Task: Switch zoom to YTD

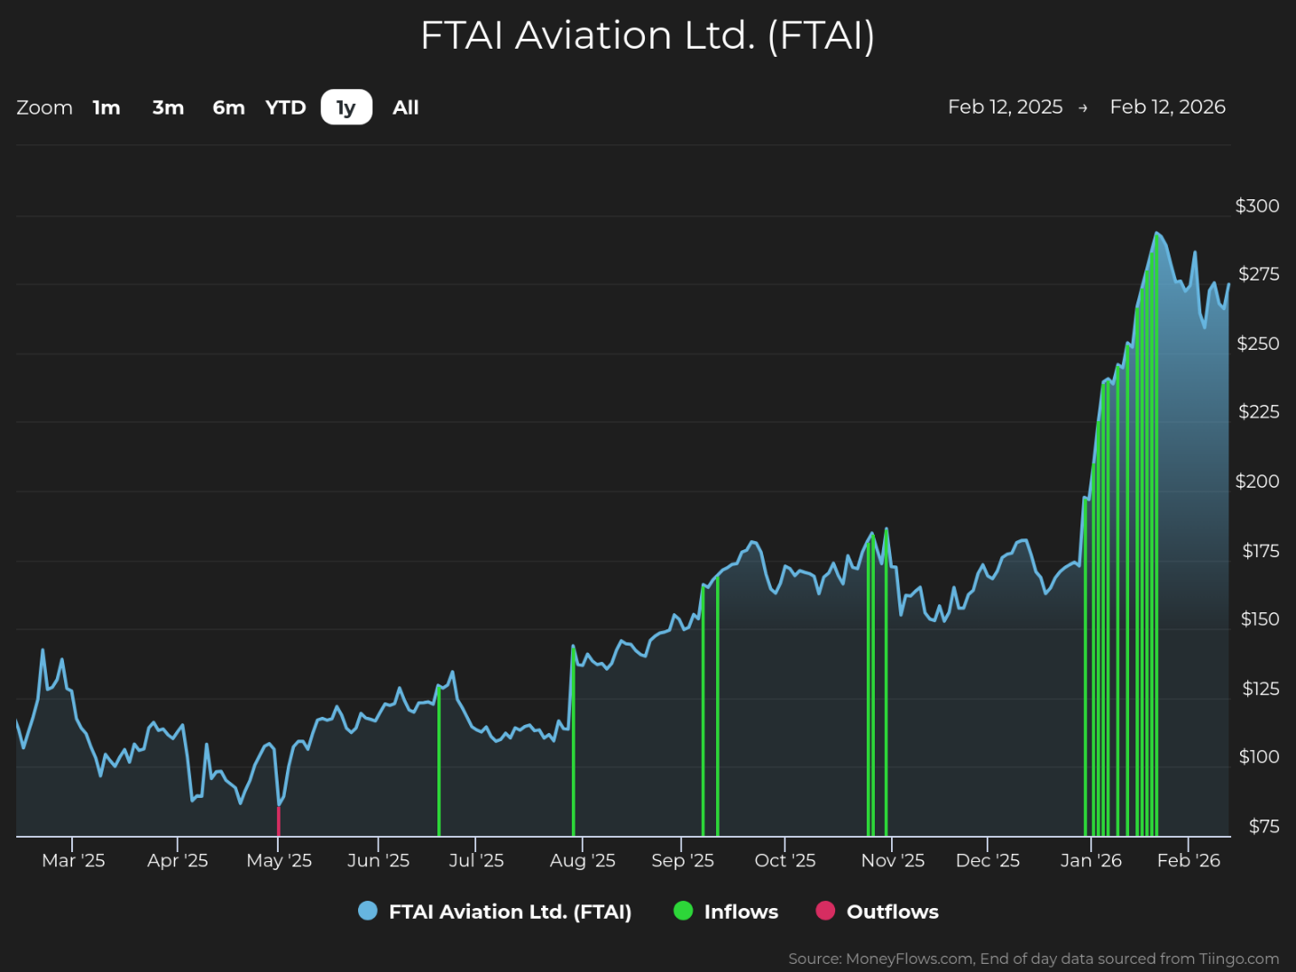Action: coord(286,107)
